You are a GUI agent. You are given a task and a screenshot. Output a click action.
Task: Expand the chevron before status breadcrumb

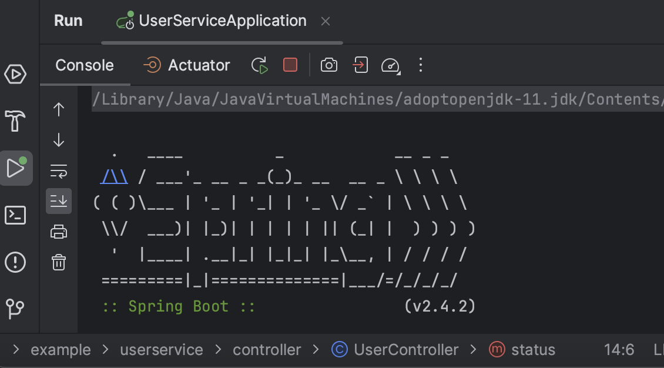click(x=474, y=349)
